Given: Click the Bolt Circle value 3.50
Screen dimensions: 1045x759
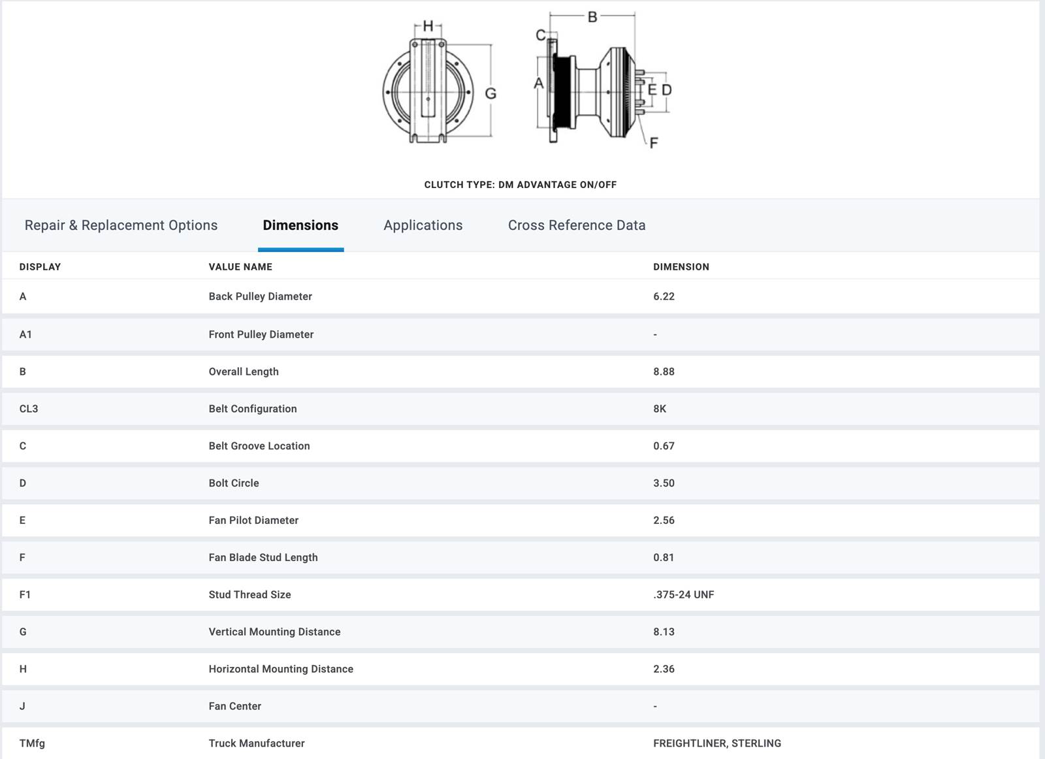Looking at the screenshot, I should click(x=664, y=483).
